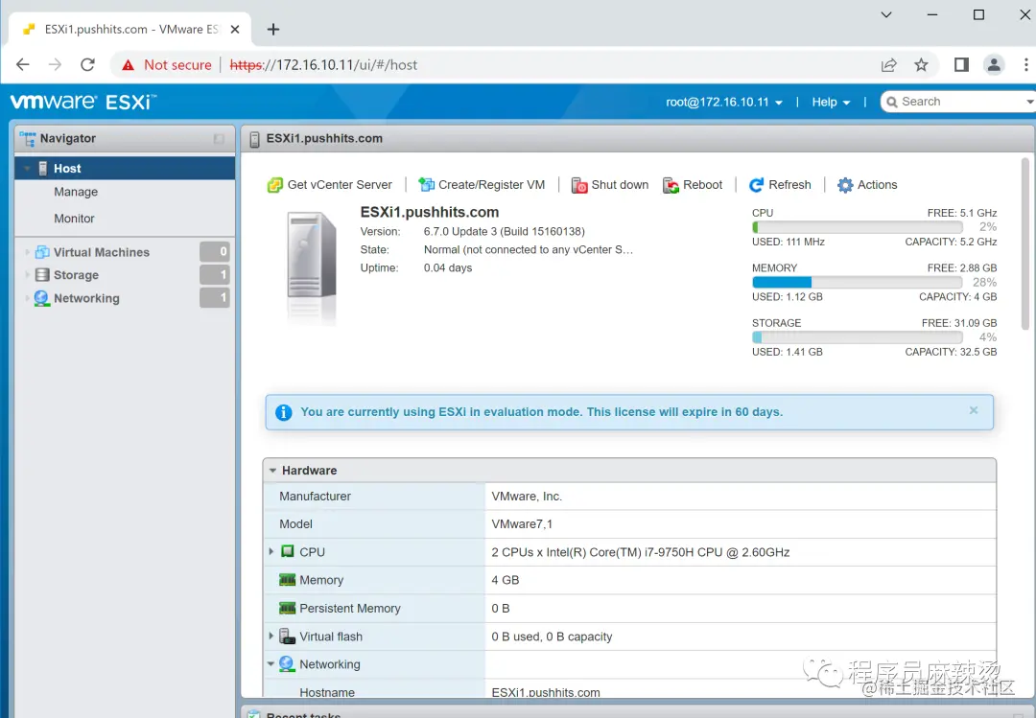The image size is (1036, 718).
Task: Click the Navigator panel collapse icon
Action: click(219, 139)
